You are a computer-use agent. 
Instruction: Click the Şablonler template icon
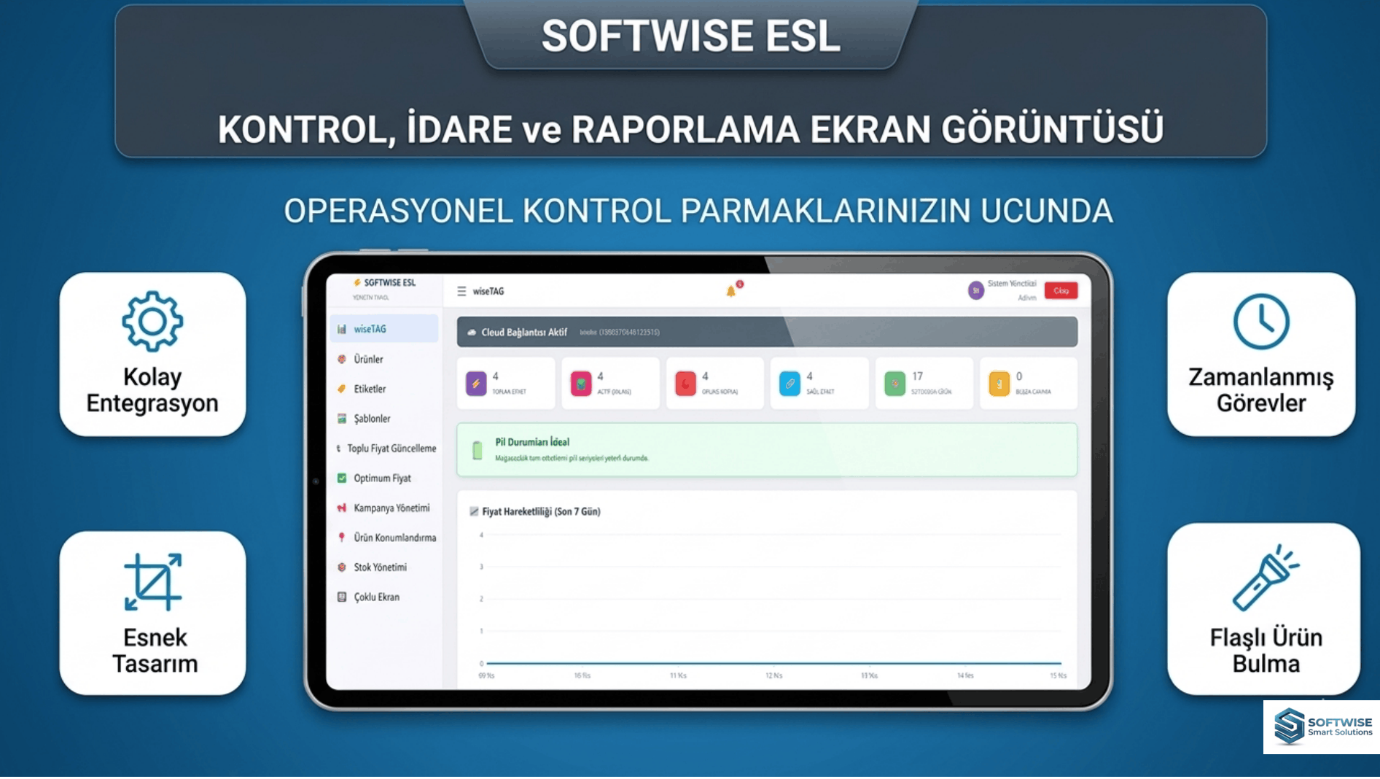click(342, 419)
